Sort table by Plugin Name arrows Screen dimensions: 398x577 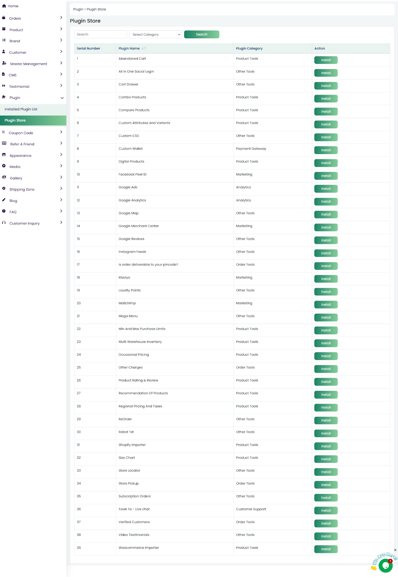pos(143,48)
